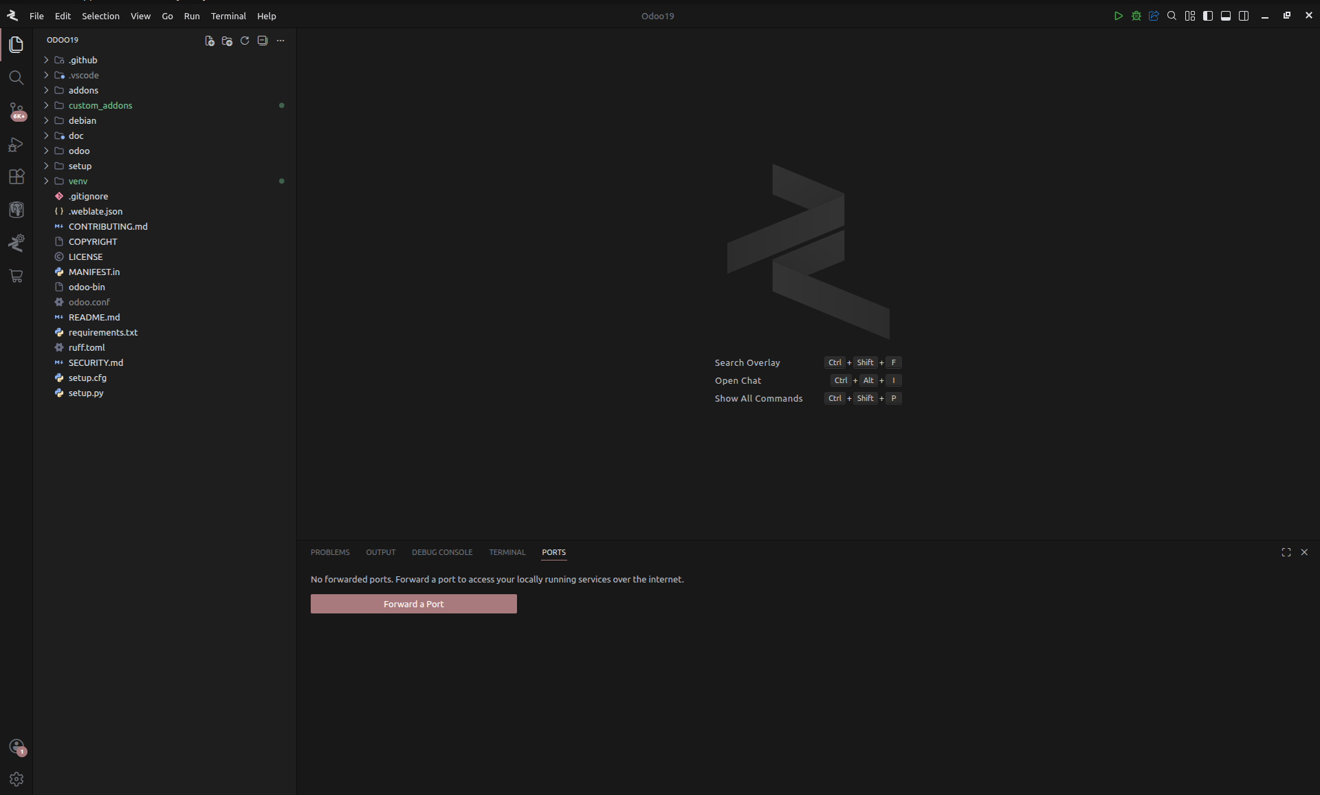Open the File menu

pos(36,16)
